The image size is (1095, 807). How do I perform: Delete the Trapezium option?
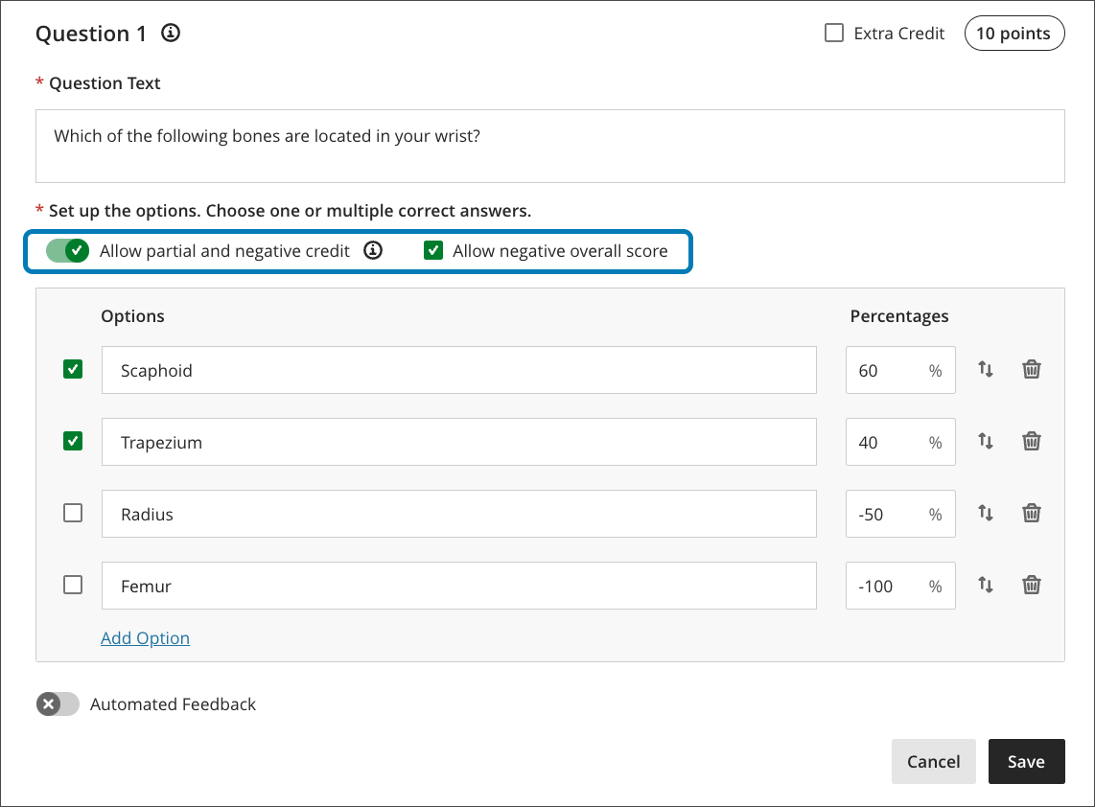click(x=1031, y=441)
